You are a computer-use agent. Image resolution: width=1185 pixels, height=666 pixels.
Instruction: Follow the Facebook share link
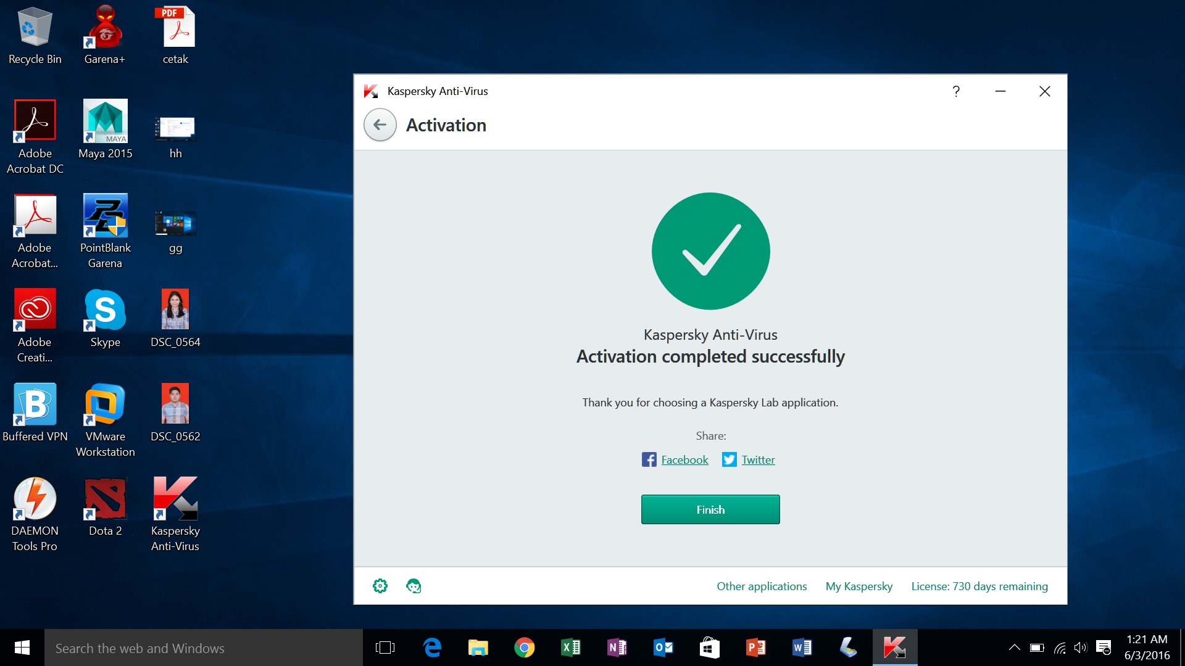click(684, 460)
